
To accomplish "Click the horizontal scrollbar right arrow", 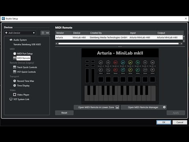I will pyautogui.click(x=182, y=43).
